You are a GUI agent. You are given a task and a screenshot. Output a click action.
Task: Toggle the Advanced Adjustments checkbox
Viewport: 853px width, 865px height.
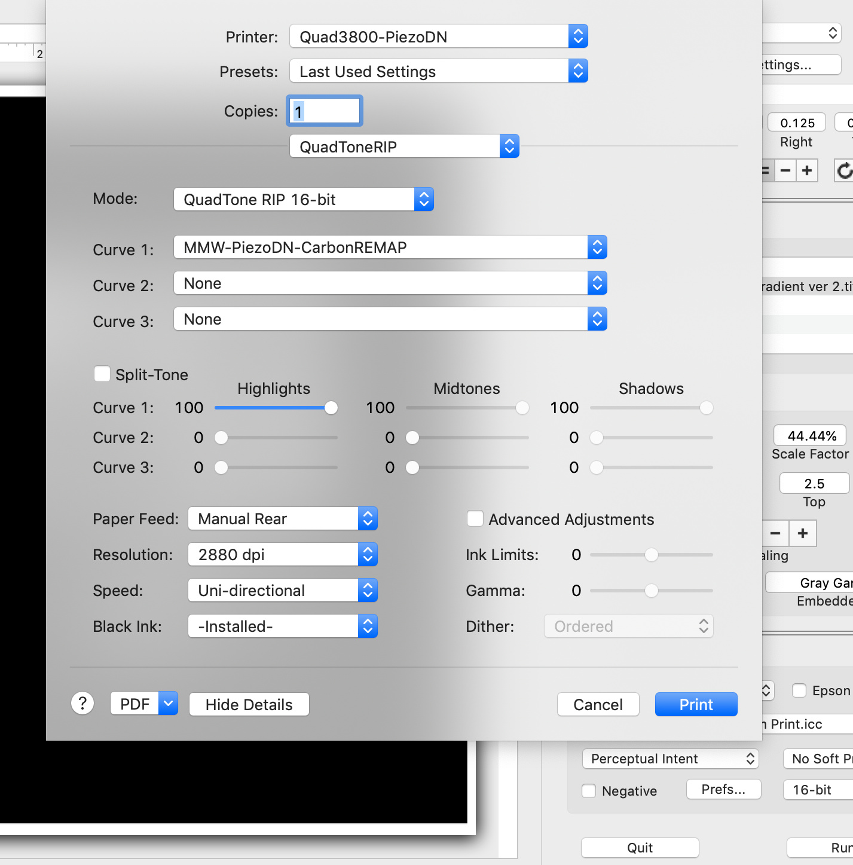click(x=475, y=519)
